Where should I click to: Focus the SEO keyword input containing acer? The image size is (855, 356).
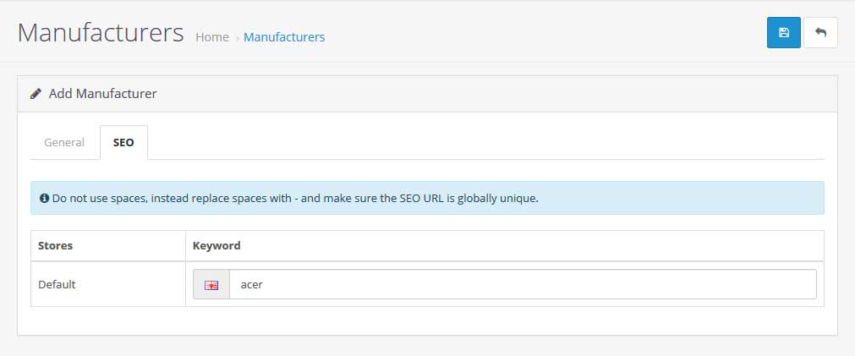[x=523, y=284]
